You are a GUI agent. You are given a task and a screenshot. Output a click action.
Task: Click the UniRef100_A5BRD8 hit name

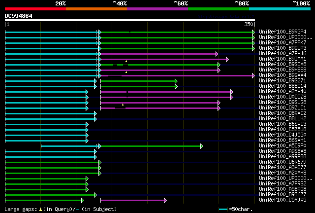(283, 189)
